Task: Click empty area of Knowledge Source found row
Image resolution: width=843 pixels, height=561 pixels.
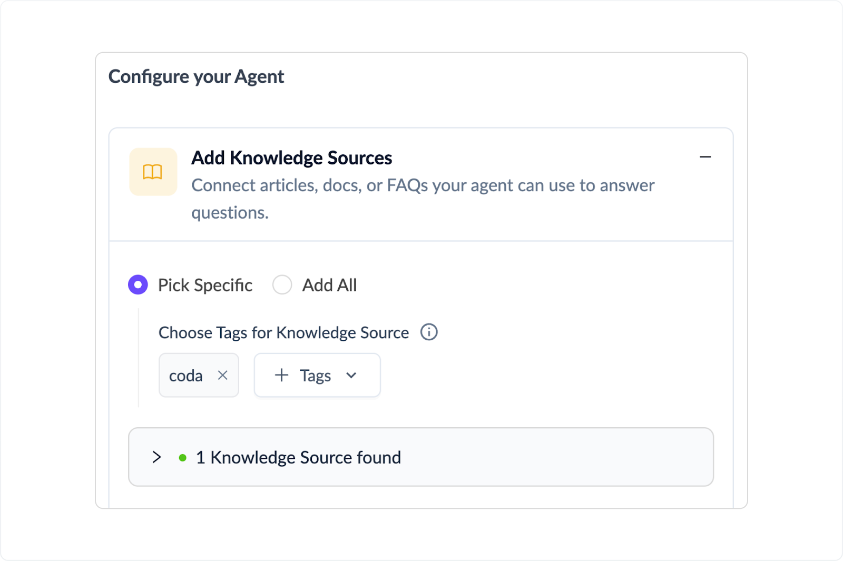Action: coord(553,457)
